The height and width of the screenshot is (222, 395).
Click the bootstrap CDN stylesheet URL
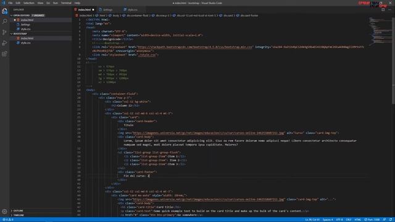coord(194,47)
